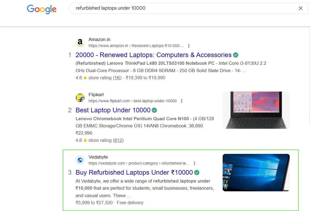
Task: Click Amazon.in site name
Action: 99,39
